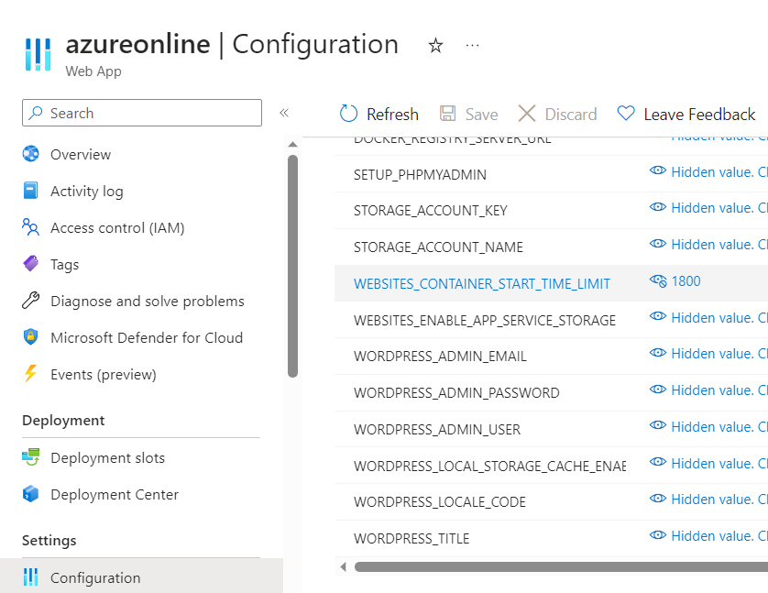Click the SETUP_PHPMYADMIN setting name
Screen dimensions: 768x593
[421, 175]
